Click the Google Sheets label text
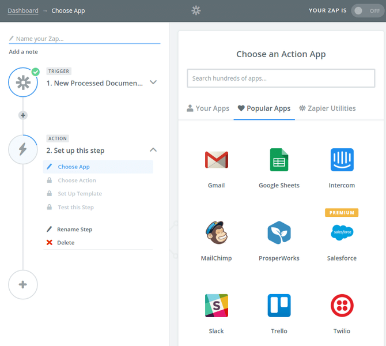The width and height of the screenshot is (386, 346). tap(279, 185)
